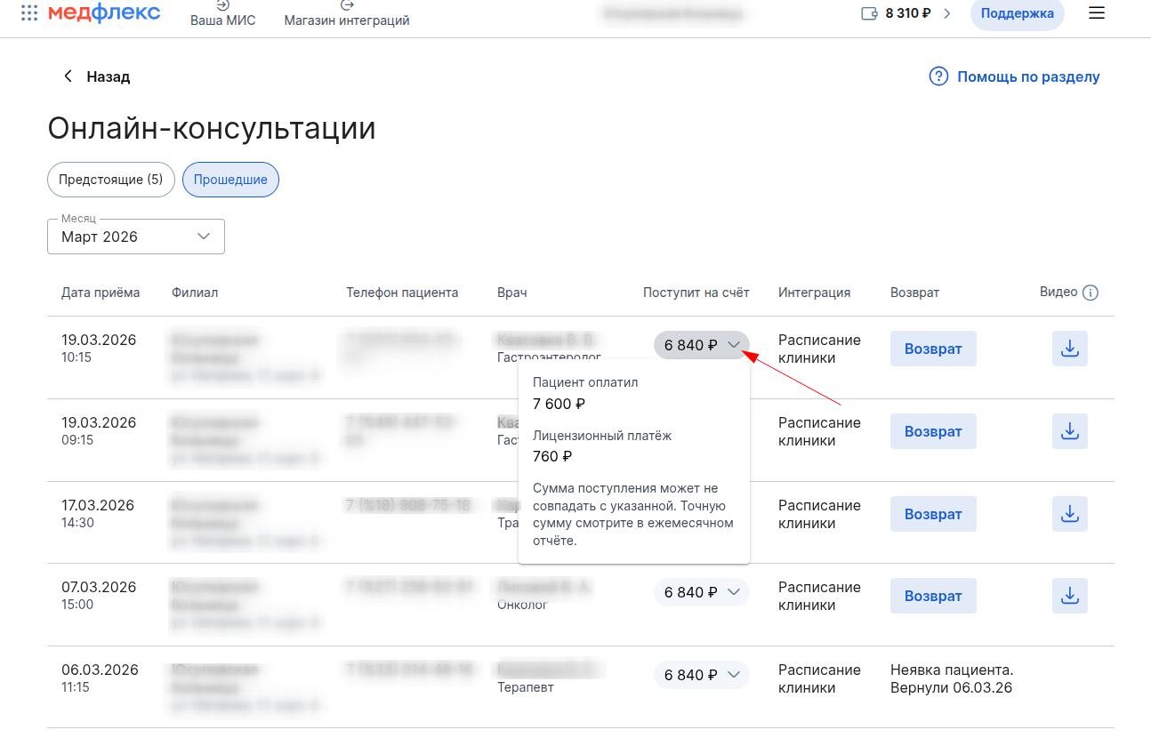
Task: Expand the 6 840 ₽ amount for 07.03.2026
Action: pyautogui.click(x=701, y=592)
